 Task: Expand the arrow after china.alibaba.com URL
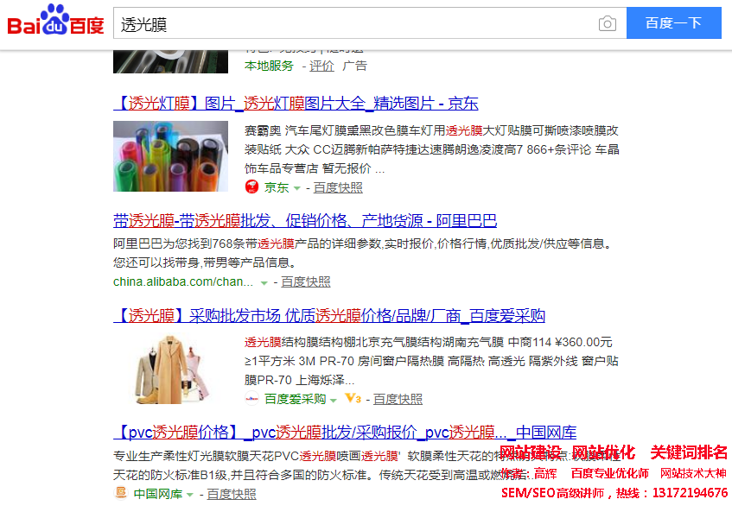click(x=264, y=282)
